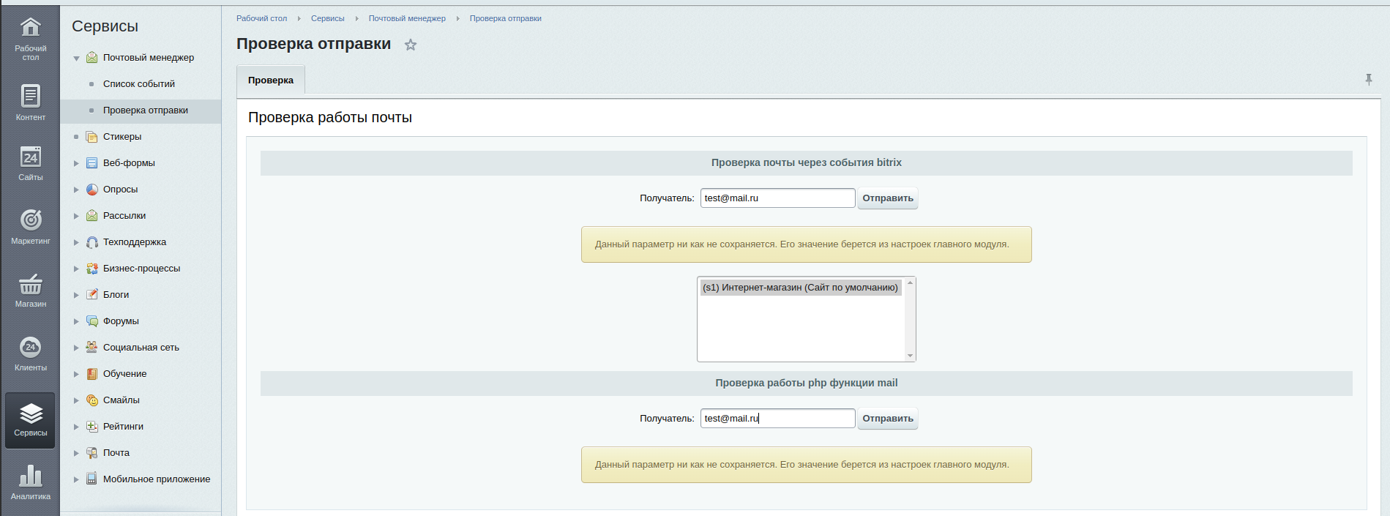1390x516 pixels.
Task: Expand the Социальная сеть tree node
Action: 76,348
